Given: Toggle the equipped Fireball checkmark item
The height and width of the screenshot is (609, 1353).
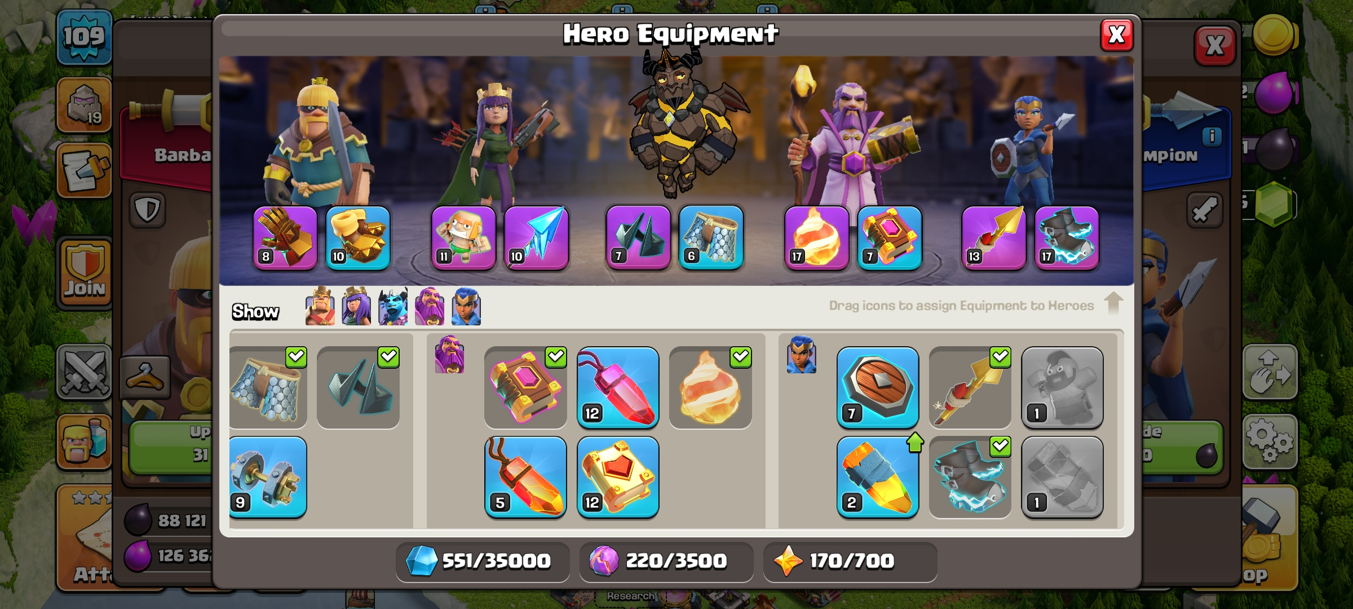Looking at the screenshot, I should click(710, 387).
